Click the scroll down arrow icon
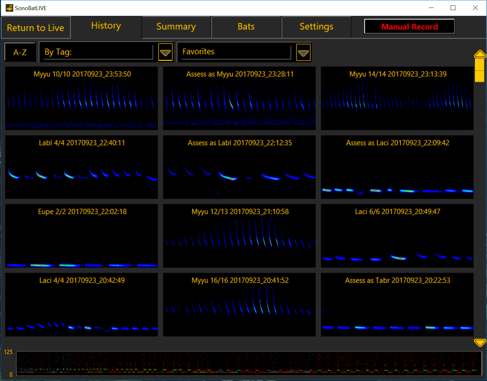This screenshot has height=381, width=487. coord(480,343)
